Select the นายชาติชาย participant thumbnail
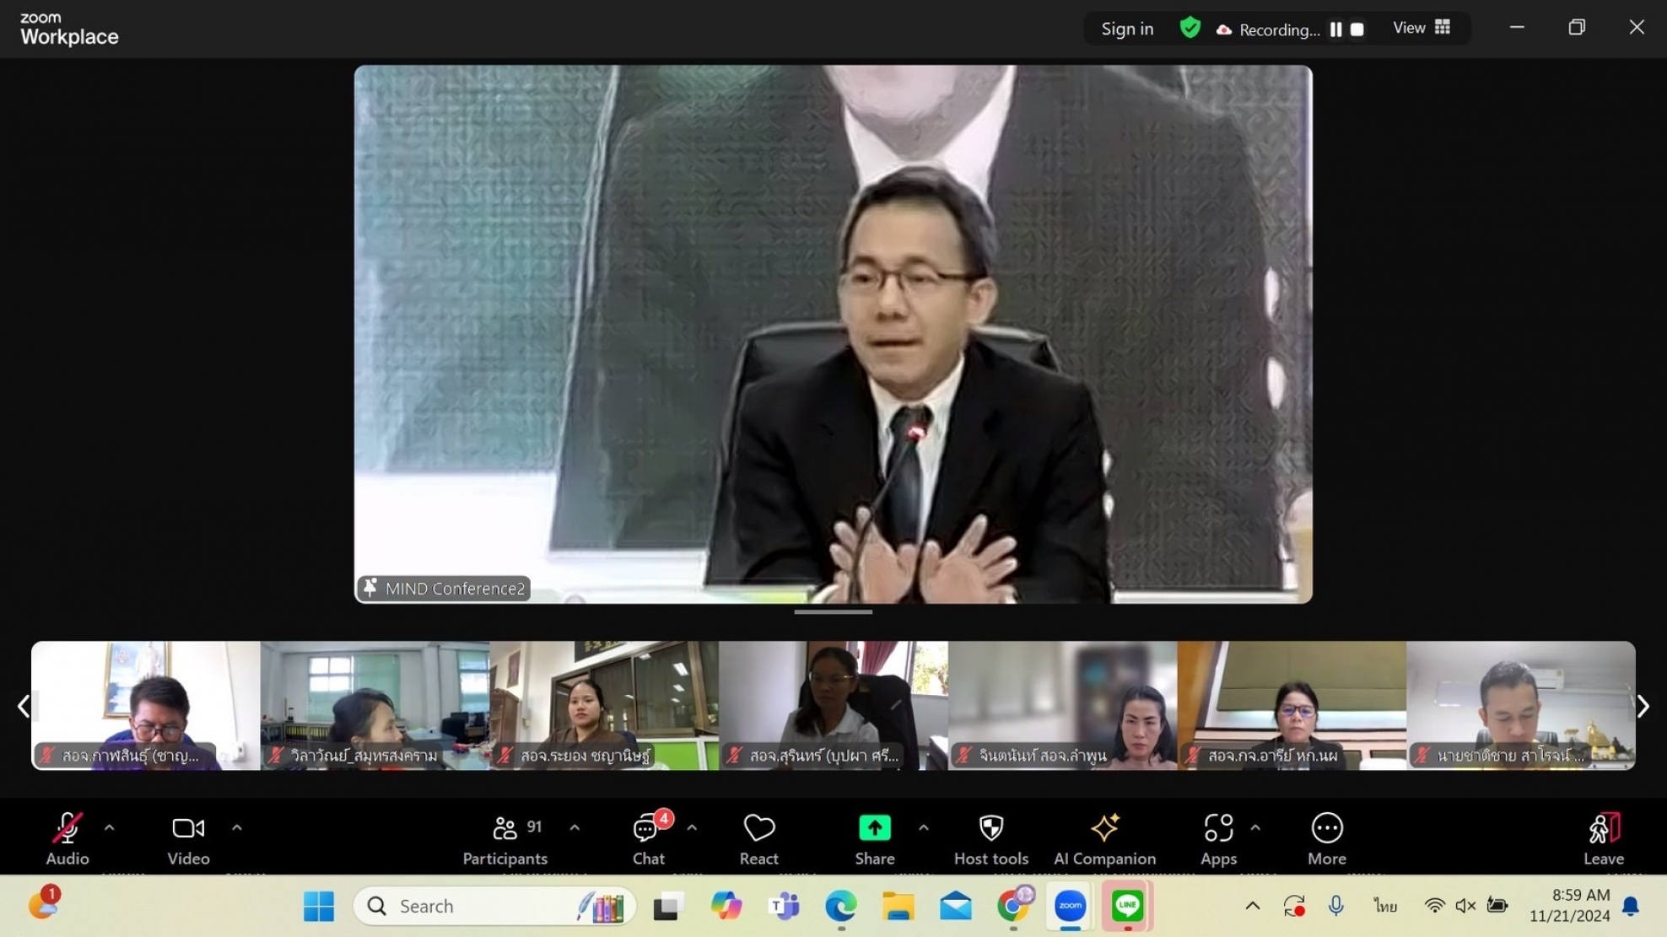This screenshot has width=1667, height=937. coord(1521,705)
